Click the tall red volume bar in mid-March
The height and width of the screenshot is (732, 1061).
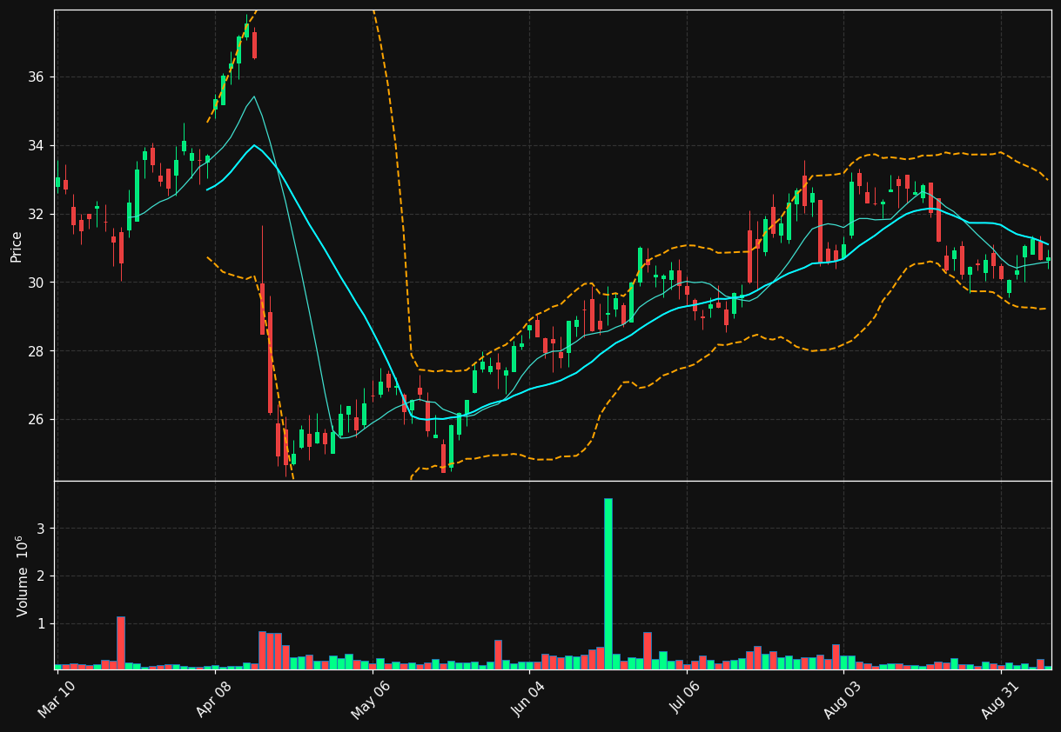click(121, 642)
